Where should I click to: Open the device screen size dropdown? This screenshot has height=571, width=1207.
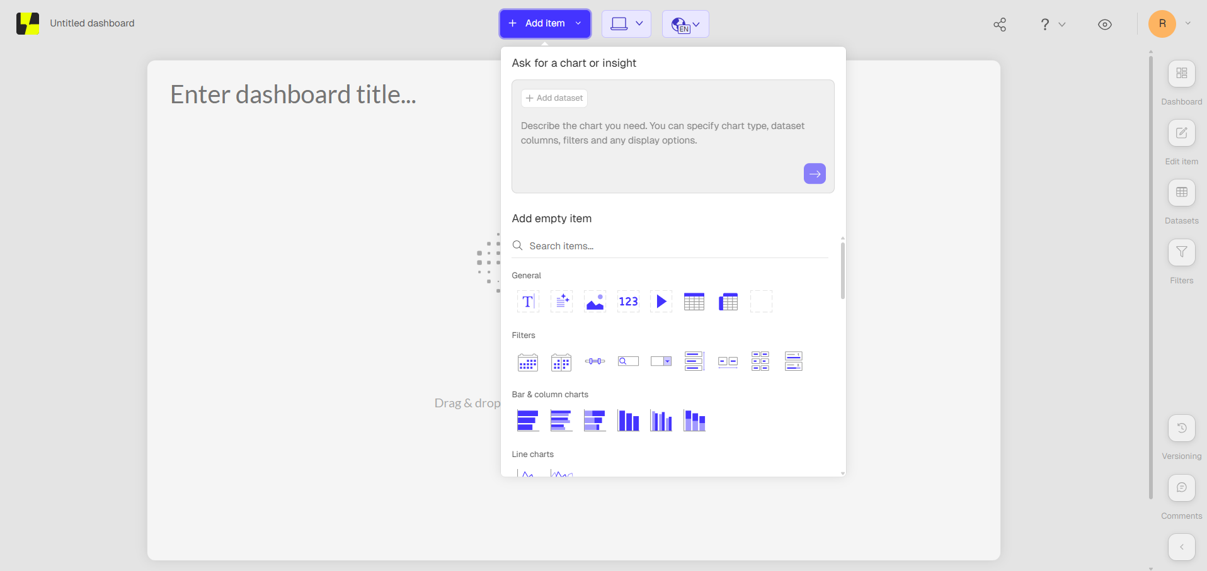click(626, 24)
